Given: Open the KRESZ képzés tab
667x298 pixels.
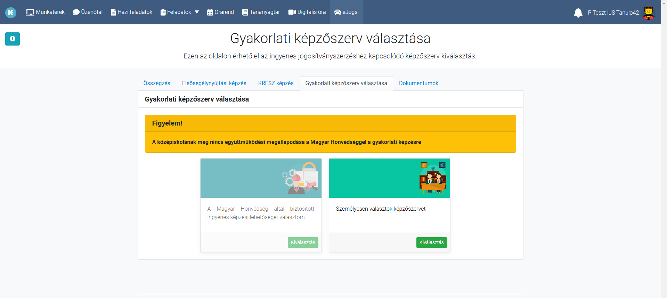Looking at the screenshot, I should (276, 83).
